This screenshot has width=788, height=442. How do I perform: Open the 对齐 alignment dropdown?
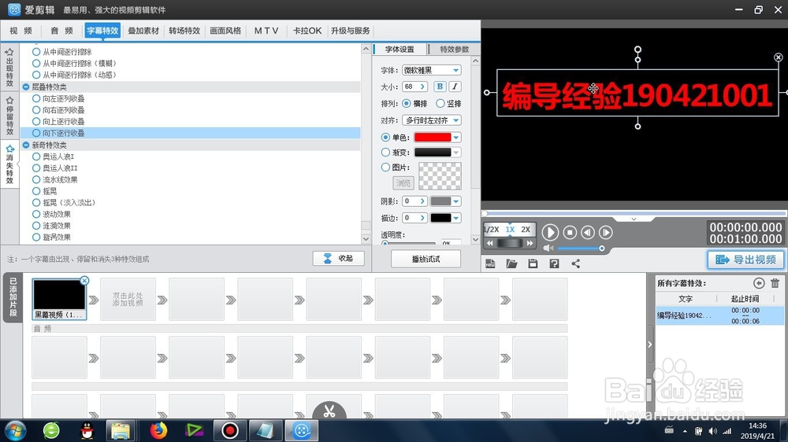pos(432,120)
